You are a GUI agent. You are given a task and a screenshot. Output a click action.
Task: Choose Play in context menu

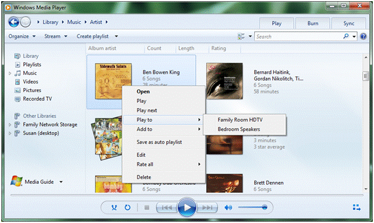tap(164, 101)
